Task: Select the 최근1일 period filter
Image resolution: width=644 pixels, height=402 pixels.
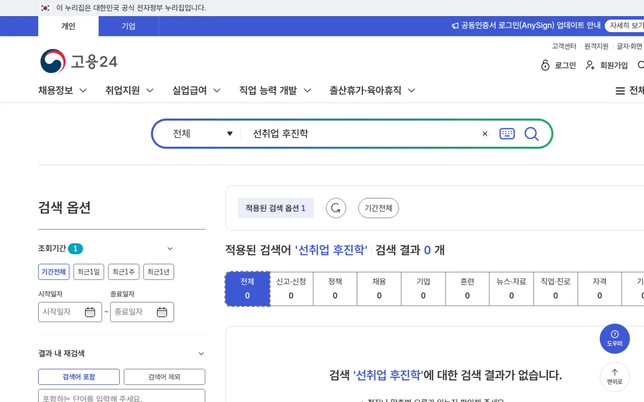Action: point(89,272)
